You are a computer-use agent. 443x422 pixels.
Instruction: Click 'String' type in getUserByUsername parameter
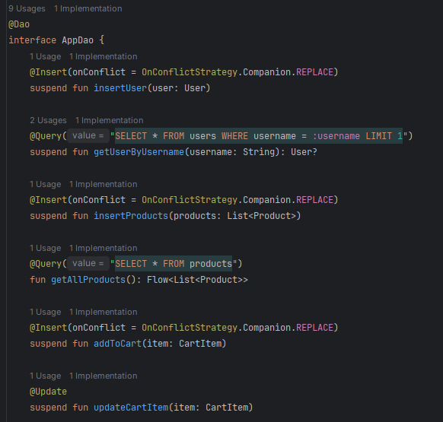click(x=259, y=152)
